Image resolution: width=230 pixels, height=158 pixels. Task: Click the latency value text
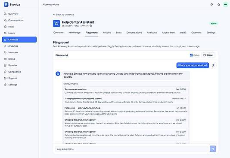coord(71,84)
